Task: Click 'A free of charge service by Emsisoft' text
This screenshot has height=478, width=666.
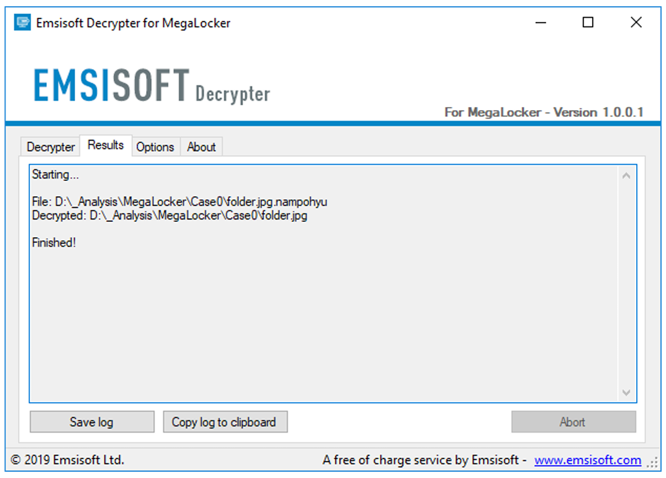Action: 420,460
